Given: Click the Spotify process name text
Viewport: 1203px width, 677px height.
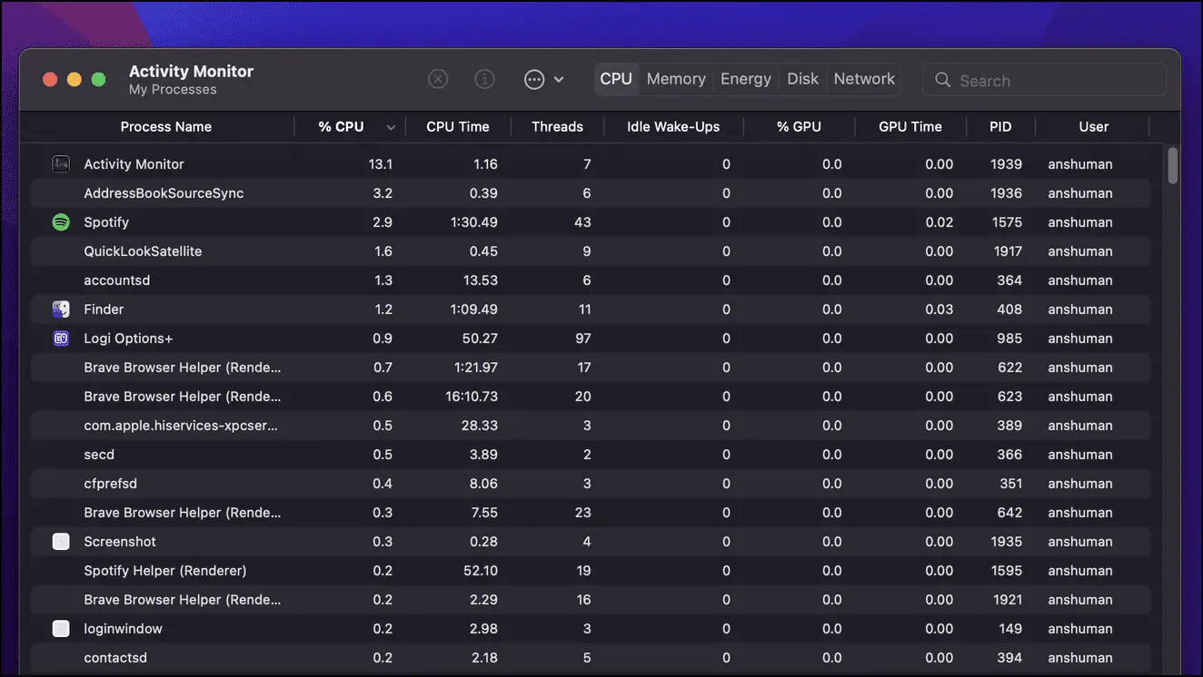Looking at the screenshot, I should 106,222.
